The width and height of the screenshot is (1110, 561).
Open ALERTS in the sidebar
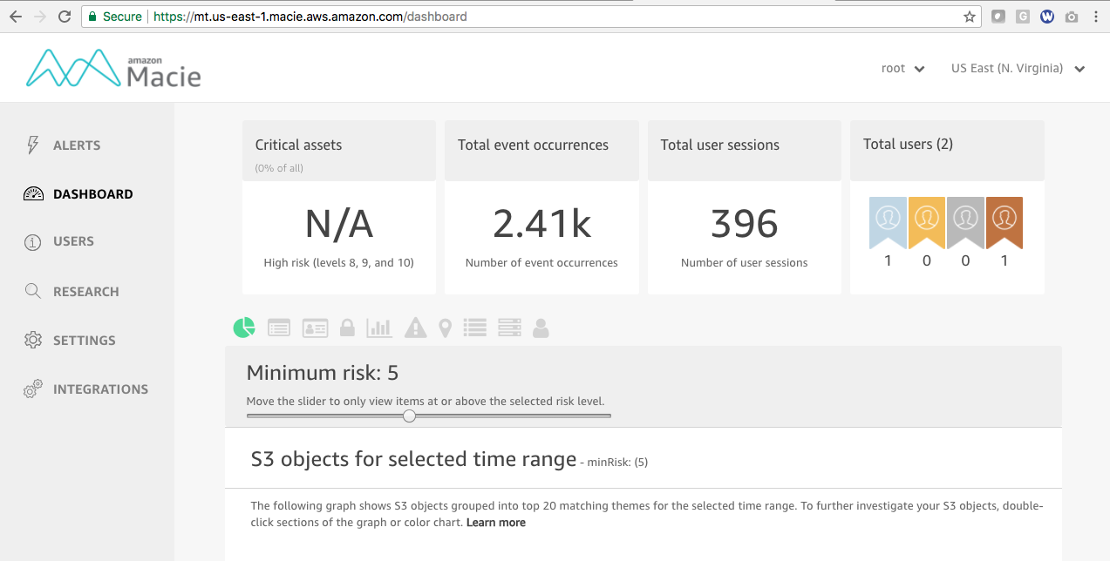click(x=77, y=145)
